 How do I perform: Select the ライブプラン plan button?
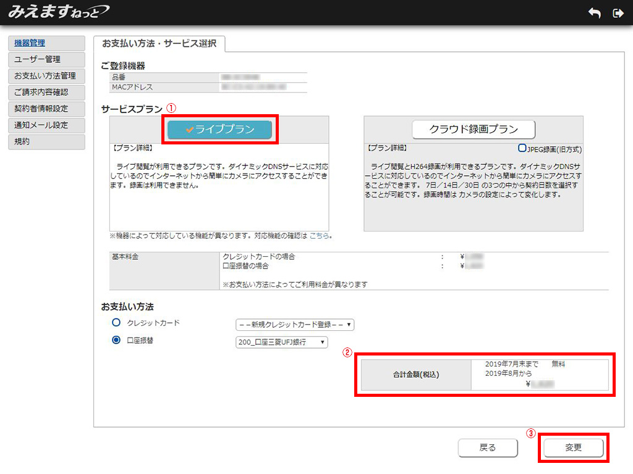[219, 130]
